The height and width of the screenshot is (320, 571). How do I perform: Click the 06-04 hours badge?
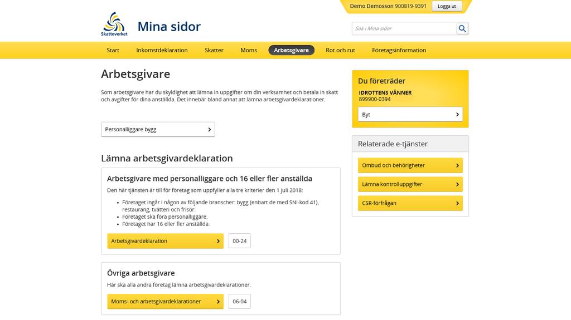pos(240,302)
